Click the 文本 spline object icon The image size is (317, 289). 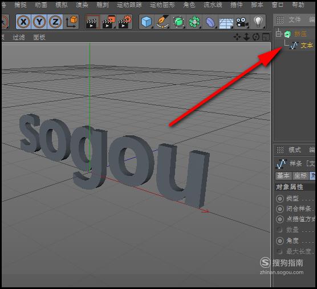pyautogui.click(x=294, y=46)
